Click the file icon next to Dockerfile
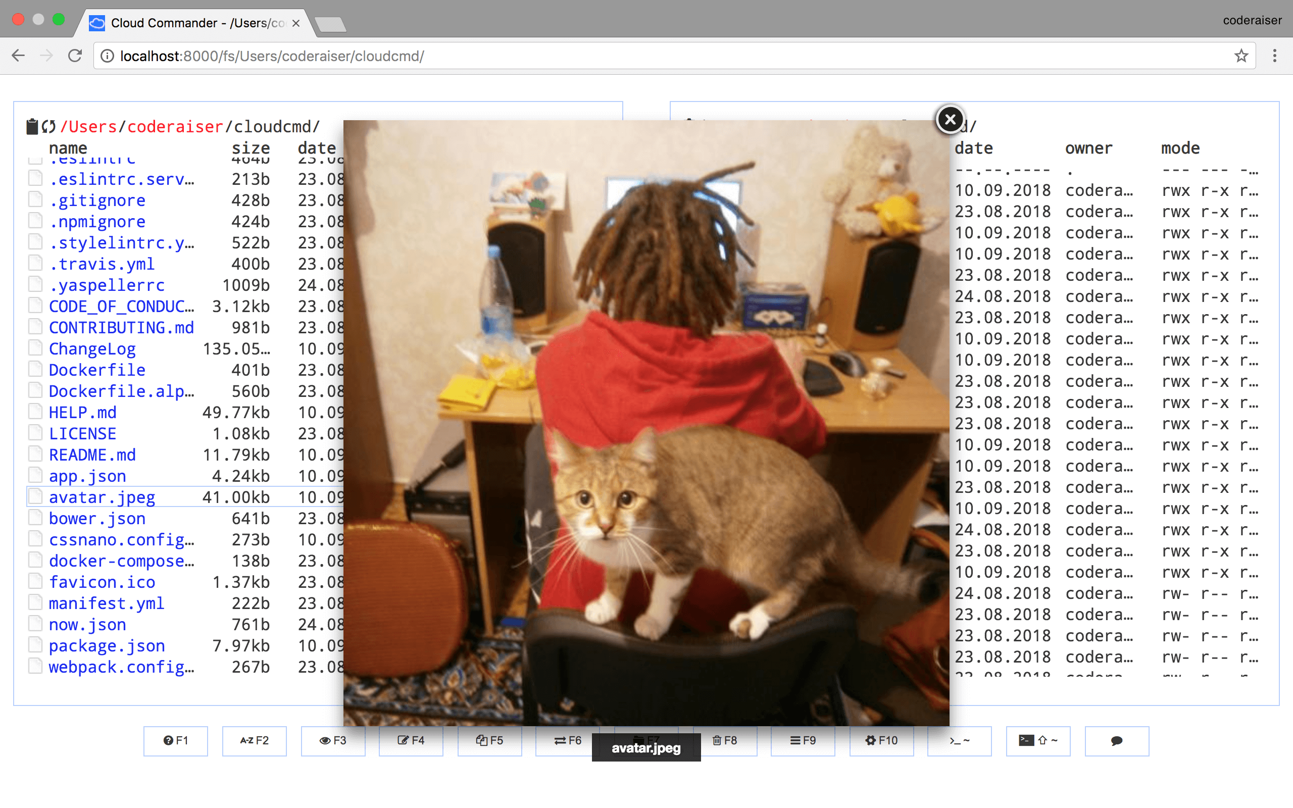 pos(35,370)
